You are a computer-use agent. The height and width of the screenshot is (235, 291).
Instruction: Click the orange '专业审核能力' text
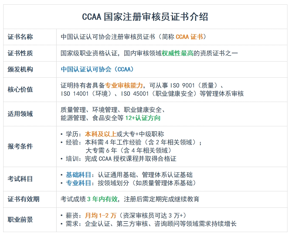tap(124, 85)
